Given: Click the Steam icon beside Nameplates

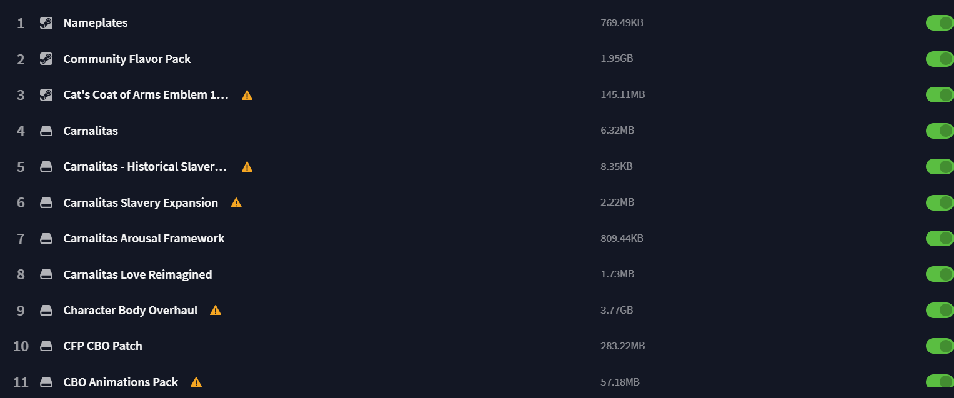Looking at the screenshot, I should click(46, 23).
